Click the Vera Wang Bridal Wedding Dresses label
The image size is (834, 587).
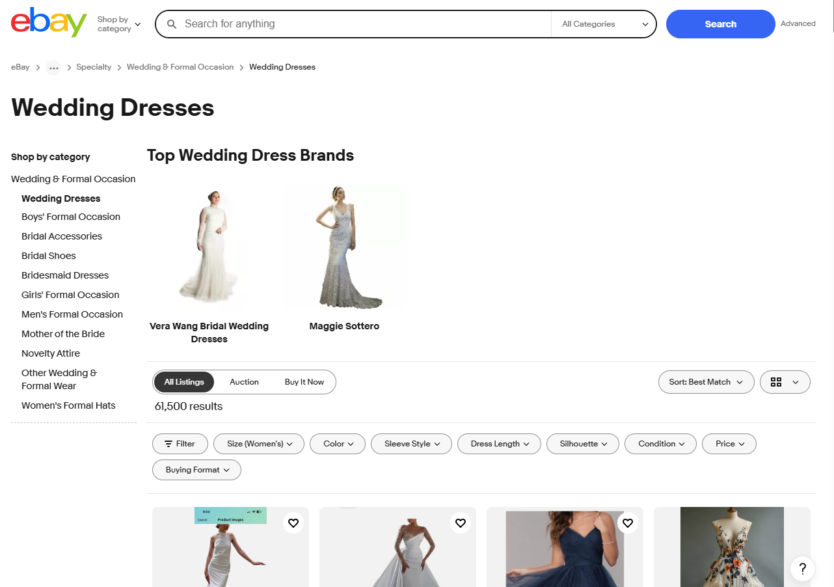pyautogui.click(x=209, y=333)
